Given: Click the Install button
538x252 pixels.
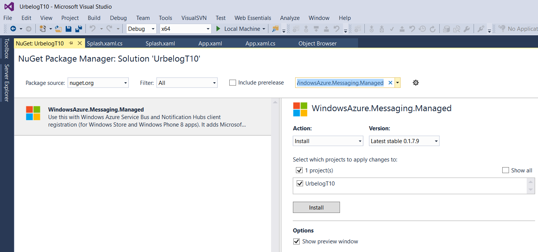Looking at the screenshot, I should (316, 208).
